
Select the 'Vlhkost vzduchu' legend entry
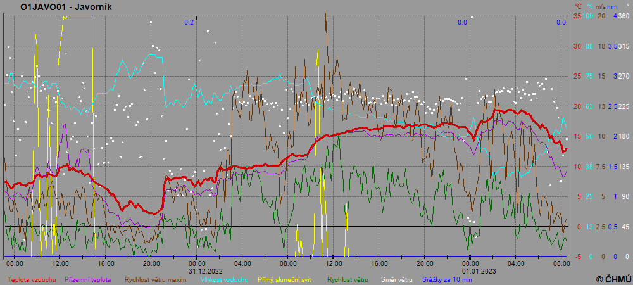225,279
